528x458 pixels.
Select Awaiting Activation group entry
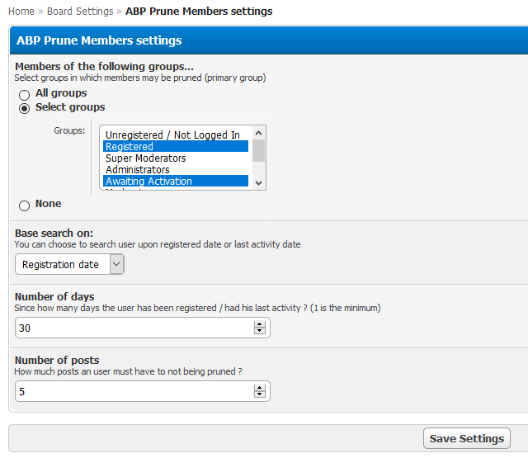(x=175, y=182)
